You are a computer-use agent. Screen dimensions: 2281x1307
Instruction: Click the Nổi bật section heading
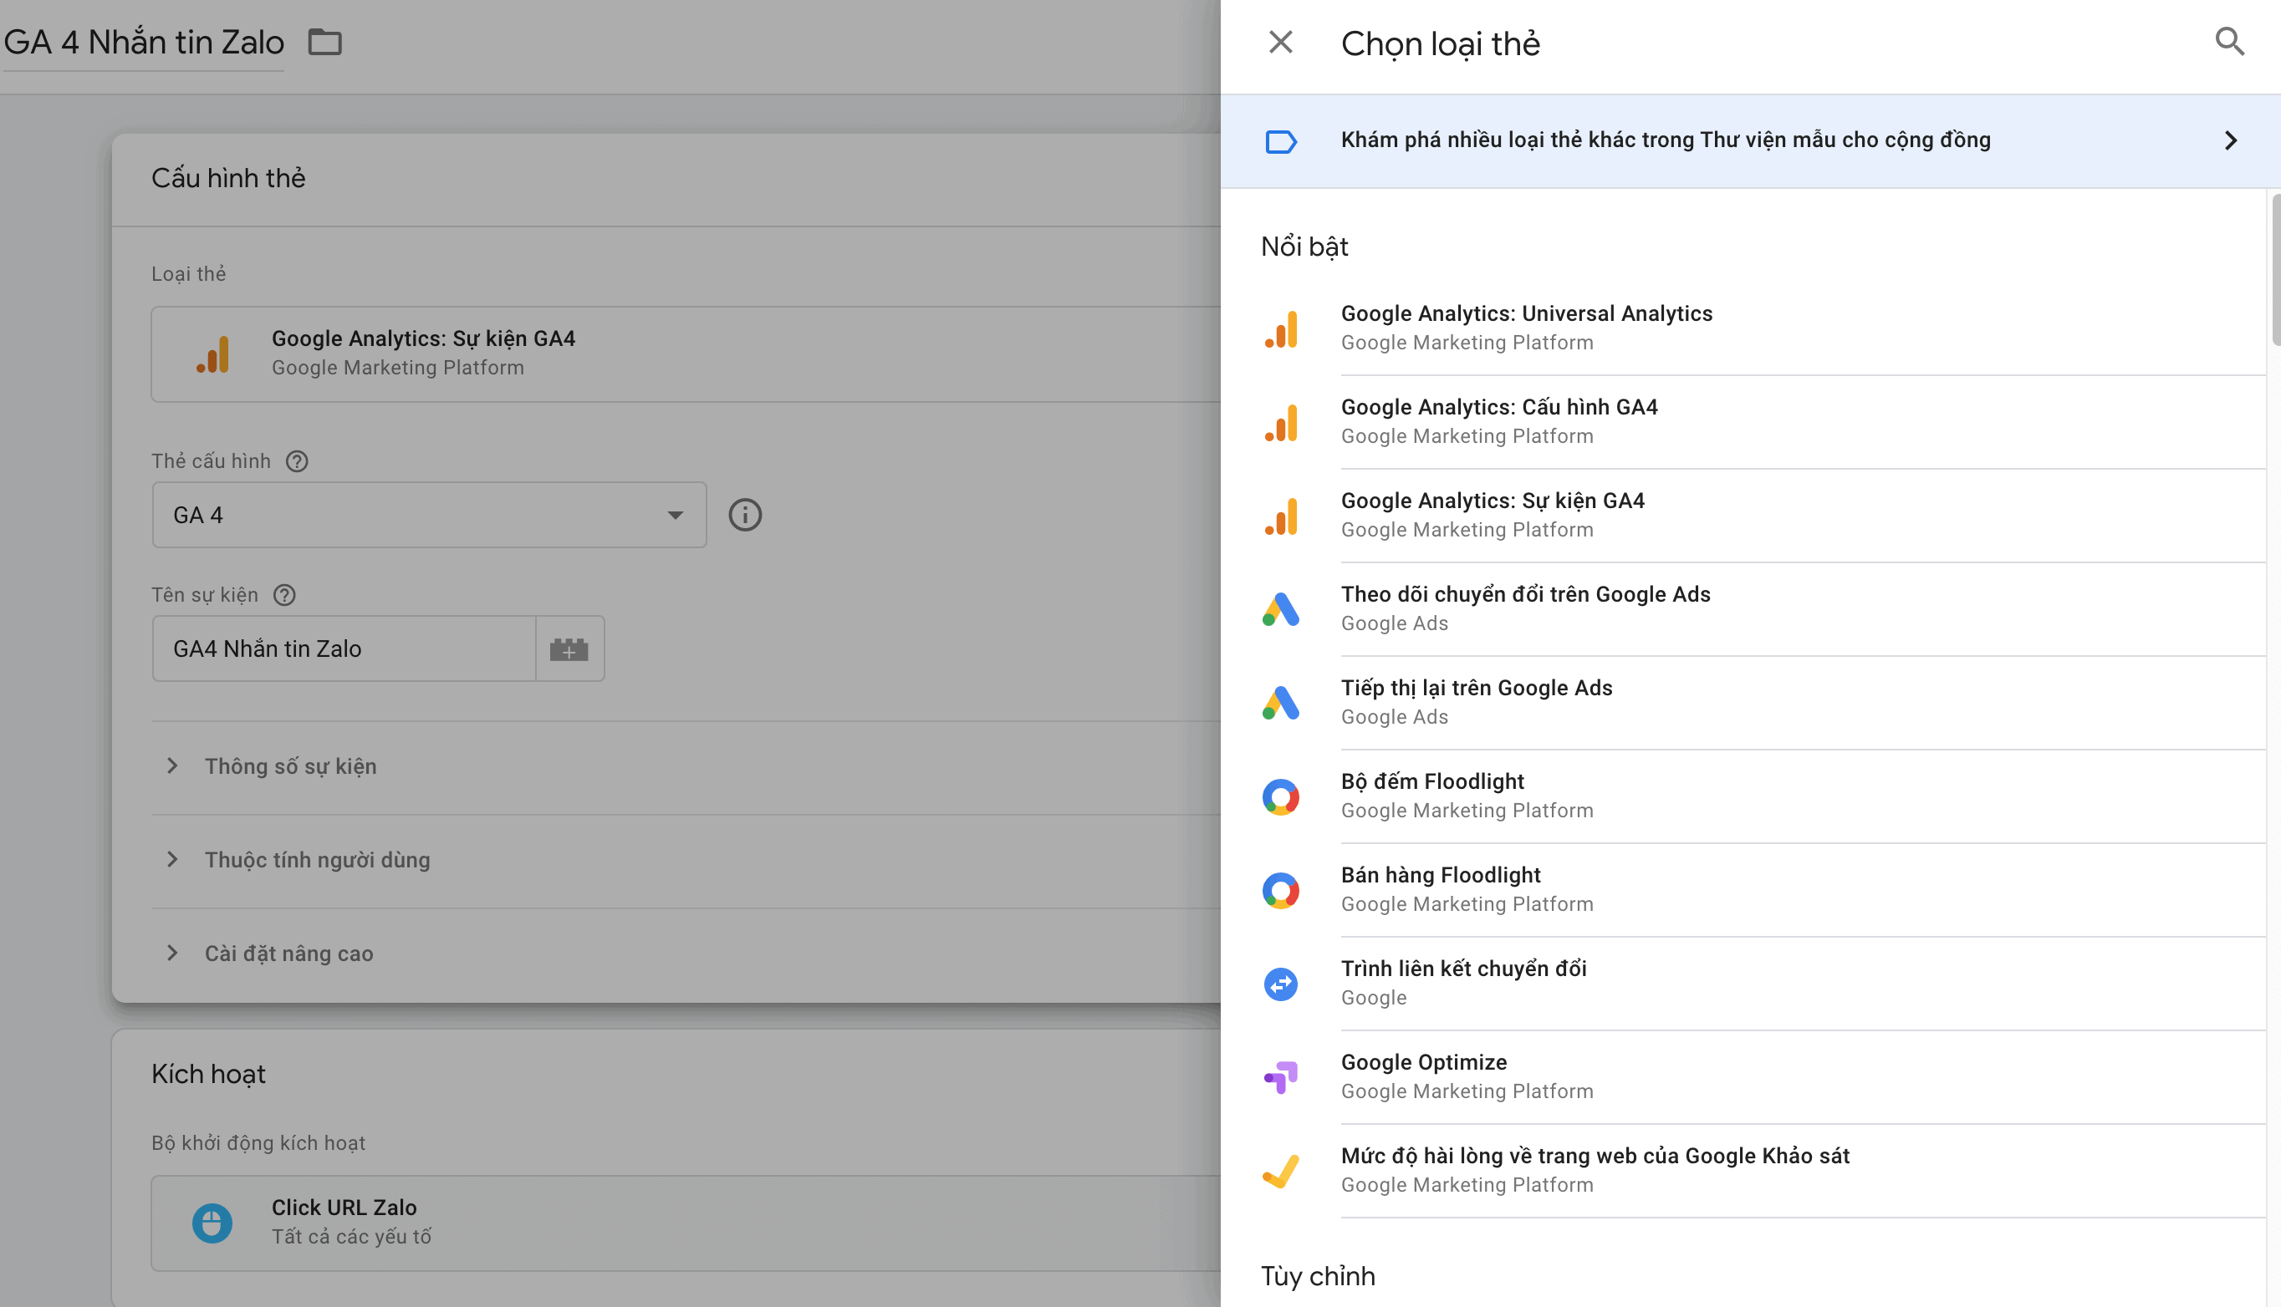point(1304,247)
